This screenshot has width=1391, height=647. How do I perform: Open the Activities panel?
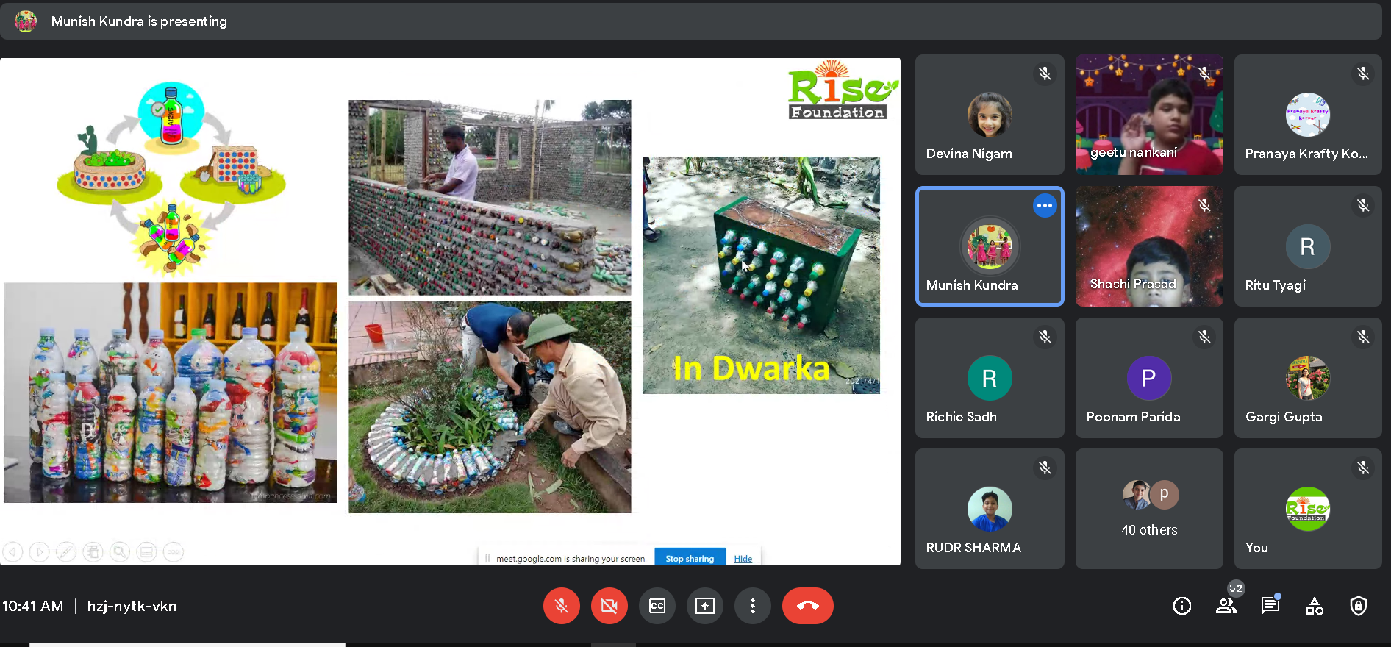pyautogui.click(x=1315, y=606)
